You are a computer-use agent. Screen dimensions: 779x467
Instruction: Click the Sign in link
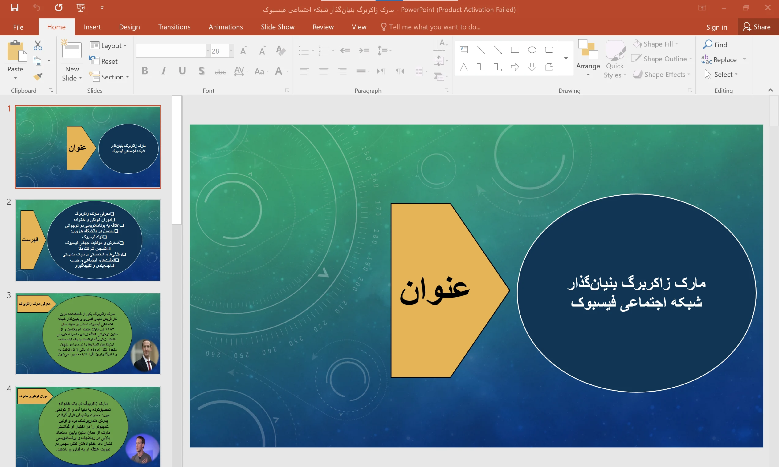pyautogui.click(x=717, y=27)
